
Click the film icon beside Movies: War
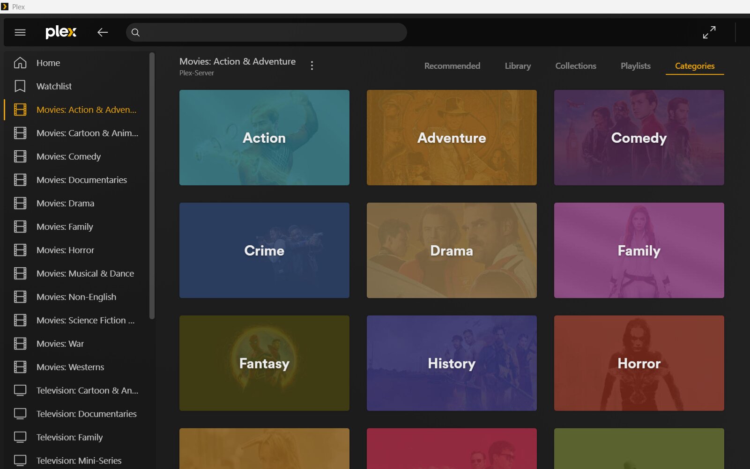(20, 344)
